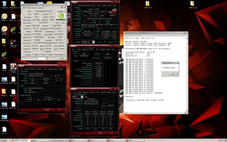
Task: Open the Recycle Bin desktop icon
Action: (4, 5)
